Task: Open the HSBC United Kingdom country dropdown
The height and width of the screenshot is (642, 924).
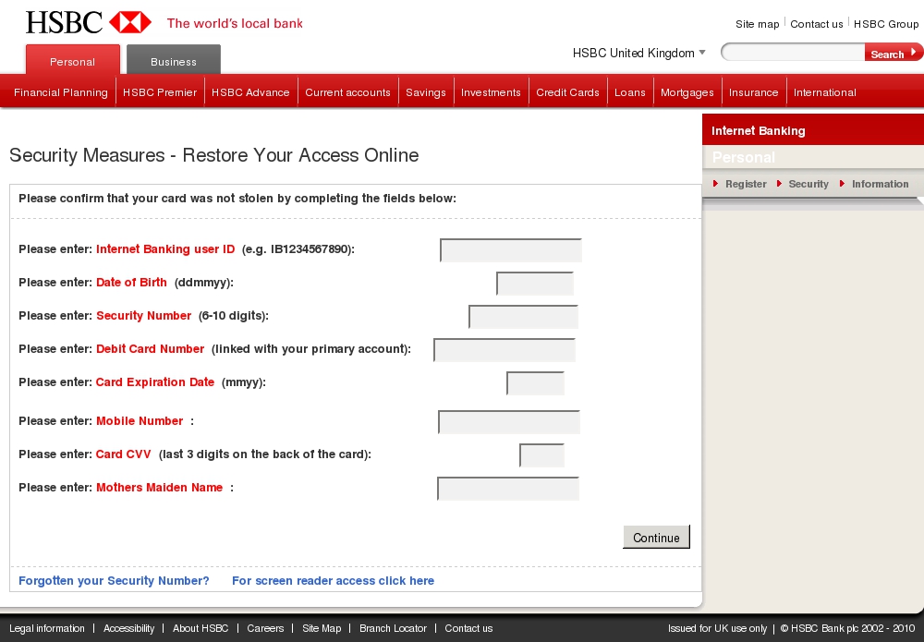Action: pos(638,53)
